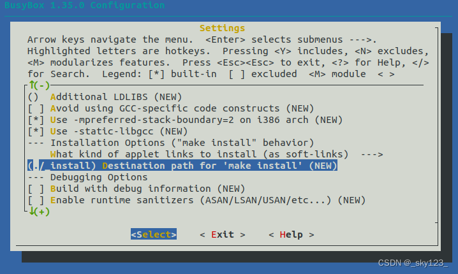The width and height of the screenshot is (458, 274).
Task: Toggle Build with debug information checkbox
Action: [36, 189]
